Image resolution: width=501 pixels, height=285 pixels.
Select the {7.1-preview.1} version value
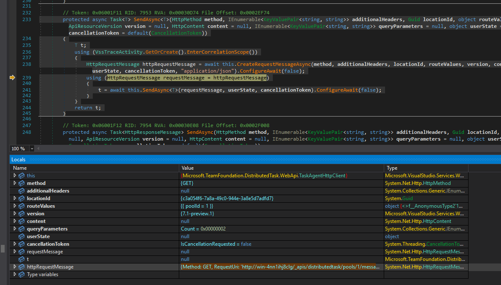coord(197,214)
